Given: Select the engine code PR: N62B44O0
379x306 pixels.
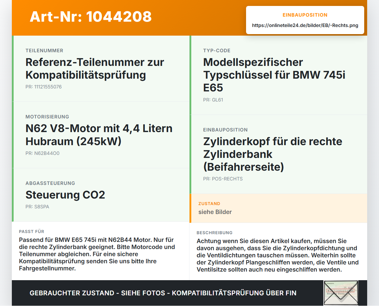Looking at the screenshot, I should coord(42,153).
